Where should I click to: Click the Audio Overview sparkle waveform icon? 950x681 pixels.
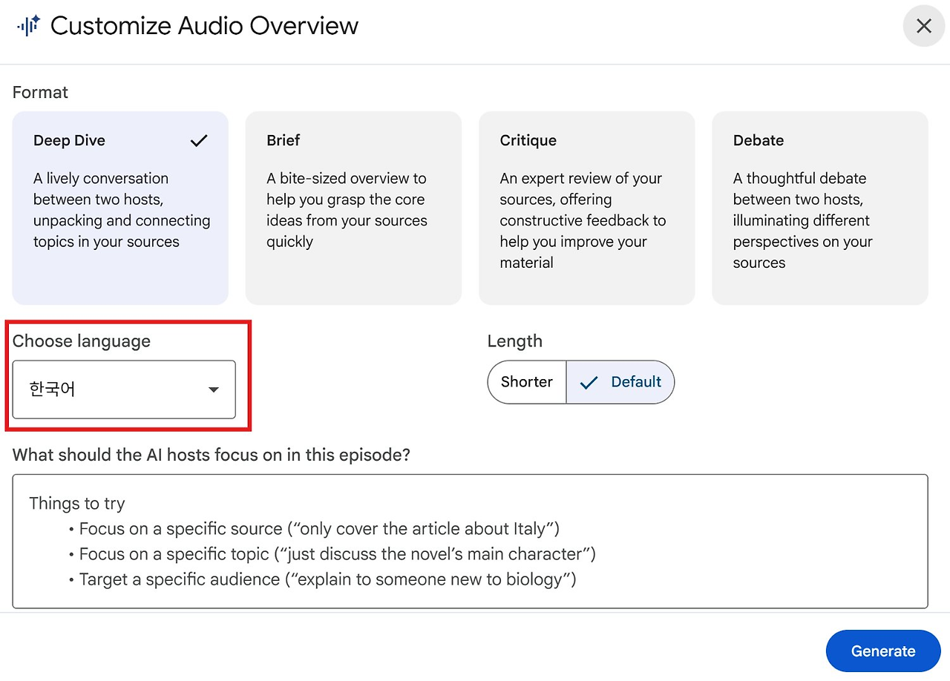tap(28, 26)
